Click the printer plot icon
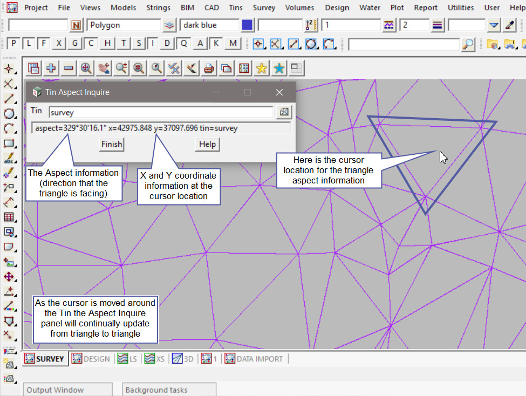Image resolution: width=526 pixels, height=396 pixels. coord(209,68)
